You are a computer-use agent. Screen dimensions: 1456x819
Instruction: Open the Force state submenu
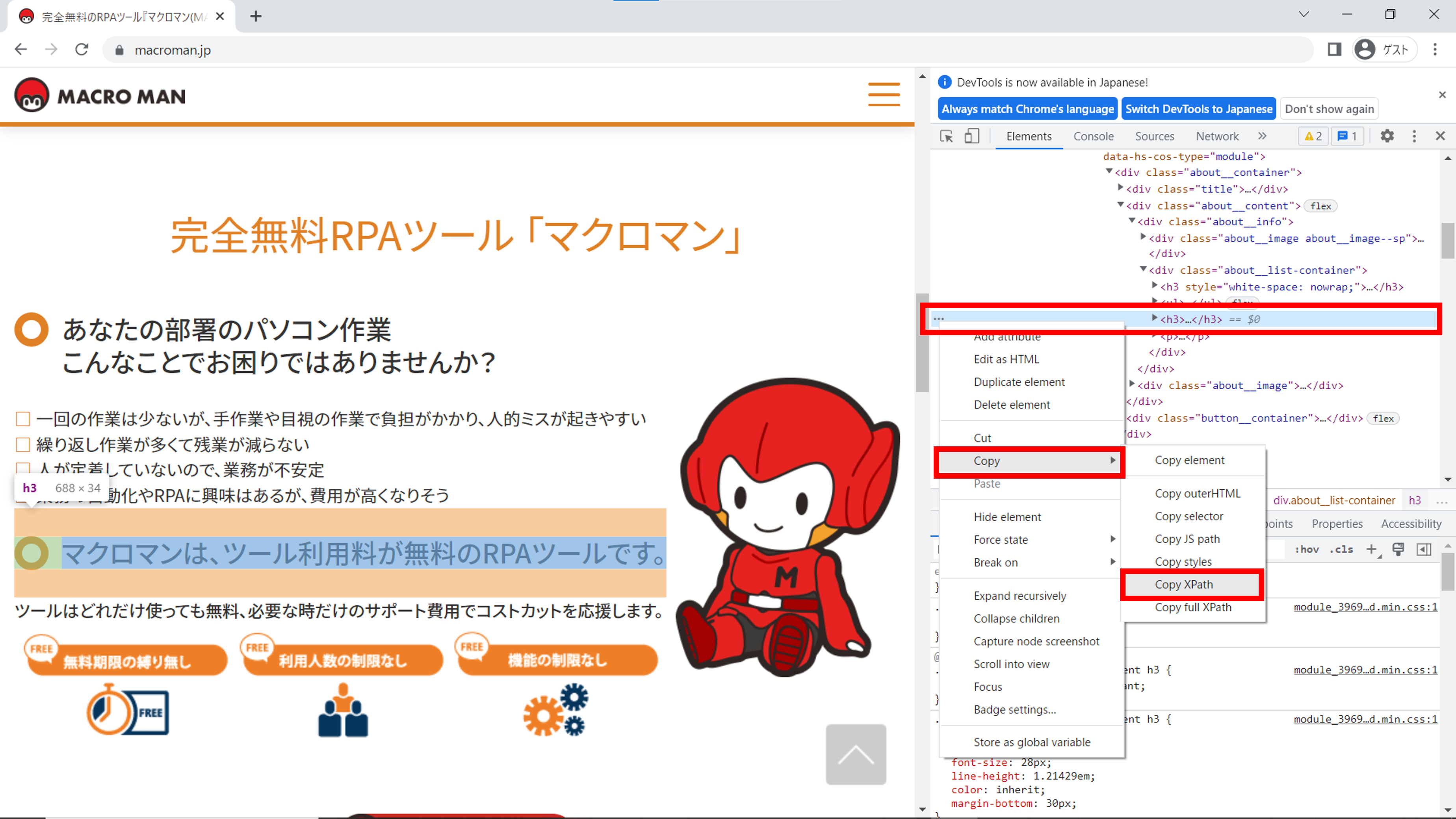pos(1031,540)
